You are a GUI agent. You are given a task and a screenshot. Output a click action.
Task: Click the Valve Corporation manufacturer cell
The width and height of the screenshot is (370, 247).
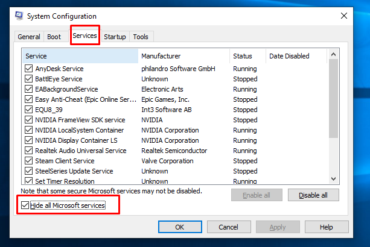[167, 161]
